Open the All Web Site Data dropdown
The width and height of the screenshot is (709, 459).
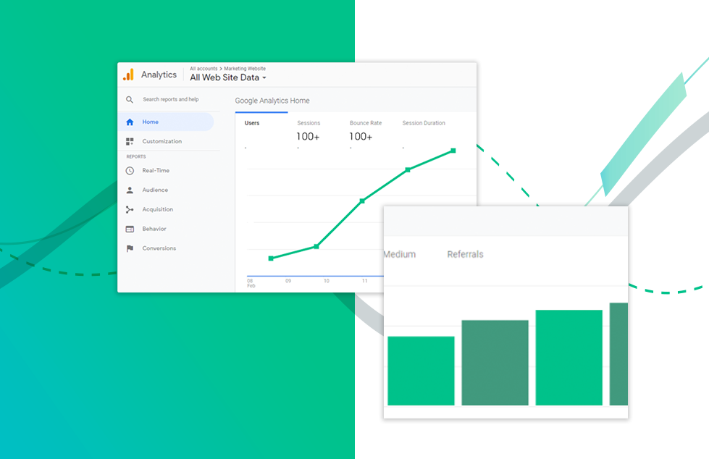click(x=228, y=77)
